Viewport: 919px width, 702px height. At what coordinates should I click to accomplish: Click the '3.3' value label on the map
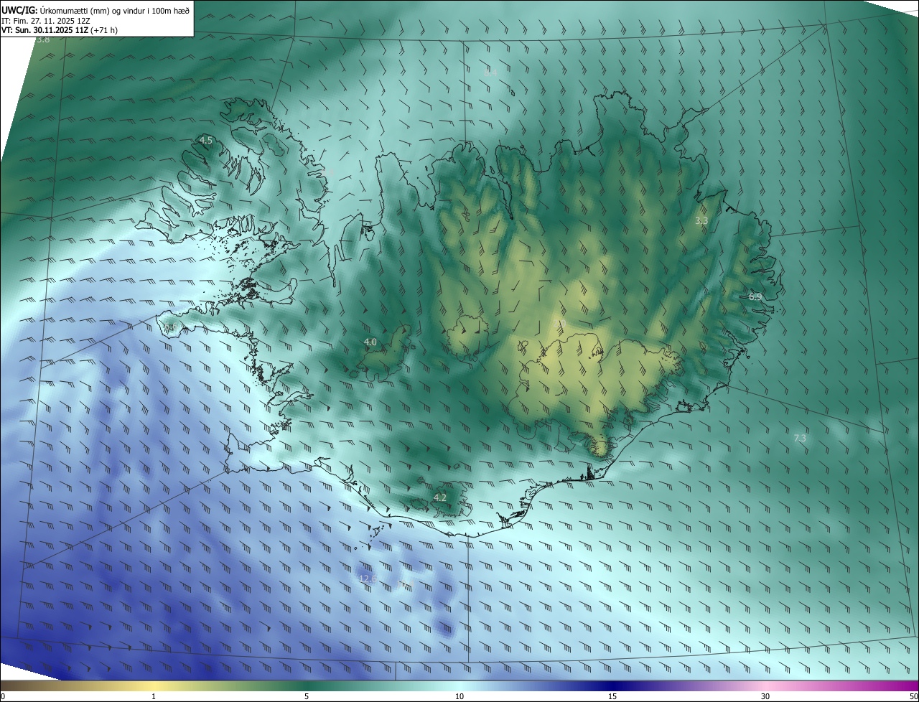click(x=701, y=221)
